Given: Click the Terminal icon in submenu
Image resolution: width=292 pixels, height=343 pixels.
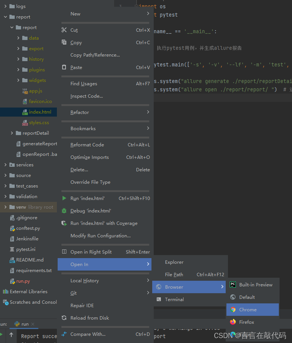Looking at the screenshot, I should coord(159,299).
